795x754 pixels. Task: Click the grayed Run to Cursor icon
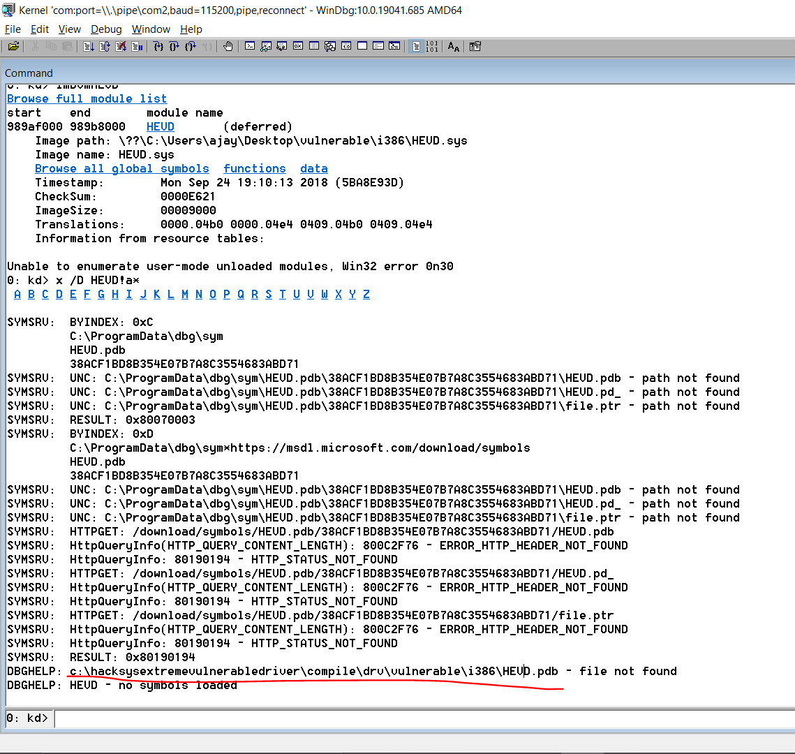click(207, 47)
